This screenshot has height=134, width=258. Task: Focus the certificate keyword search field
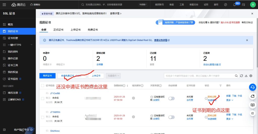click(199, 76)
